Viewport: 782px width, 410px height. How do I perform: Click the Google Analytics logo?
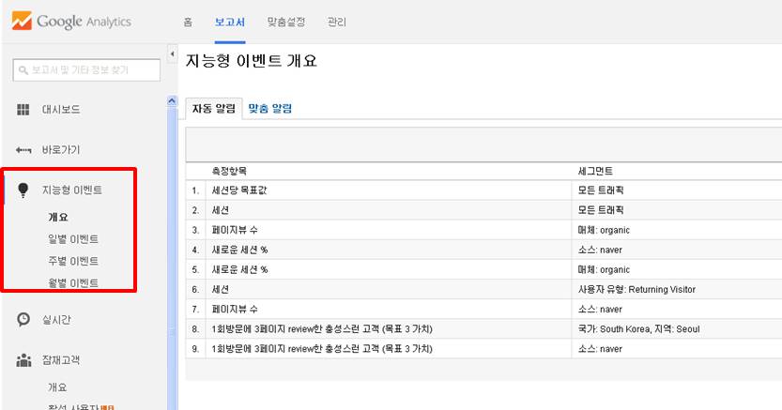70,22
